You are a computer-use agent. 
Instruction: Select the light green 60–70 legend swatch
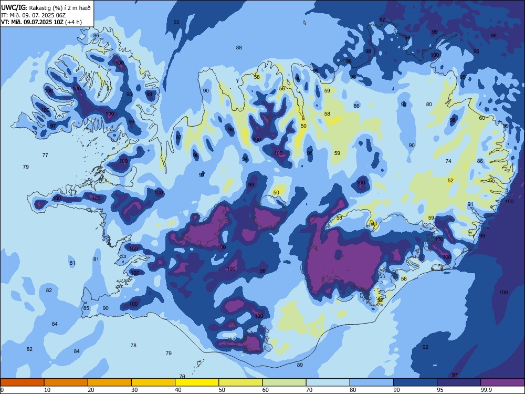(284, 382)
